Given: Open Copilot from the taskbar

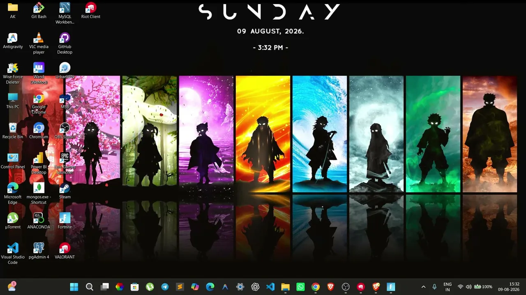Looking at the screenshot, I should pyautogui.click(x=195, y=287).
